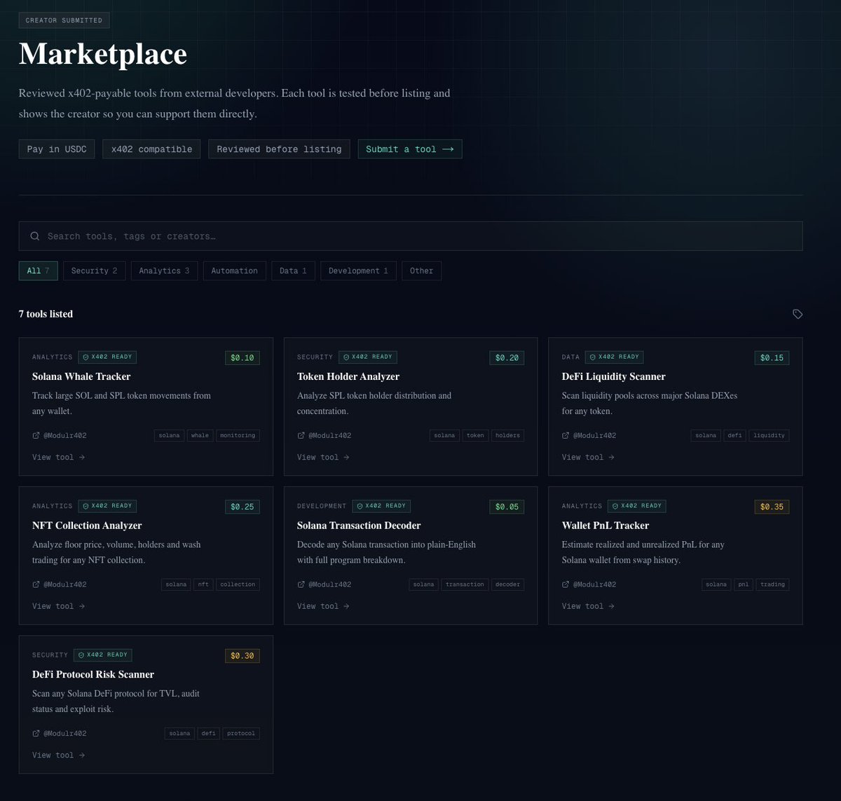Click the Reviewed before listing chip
Viewport: 841px width, 801px height.
tap(279, 149)
